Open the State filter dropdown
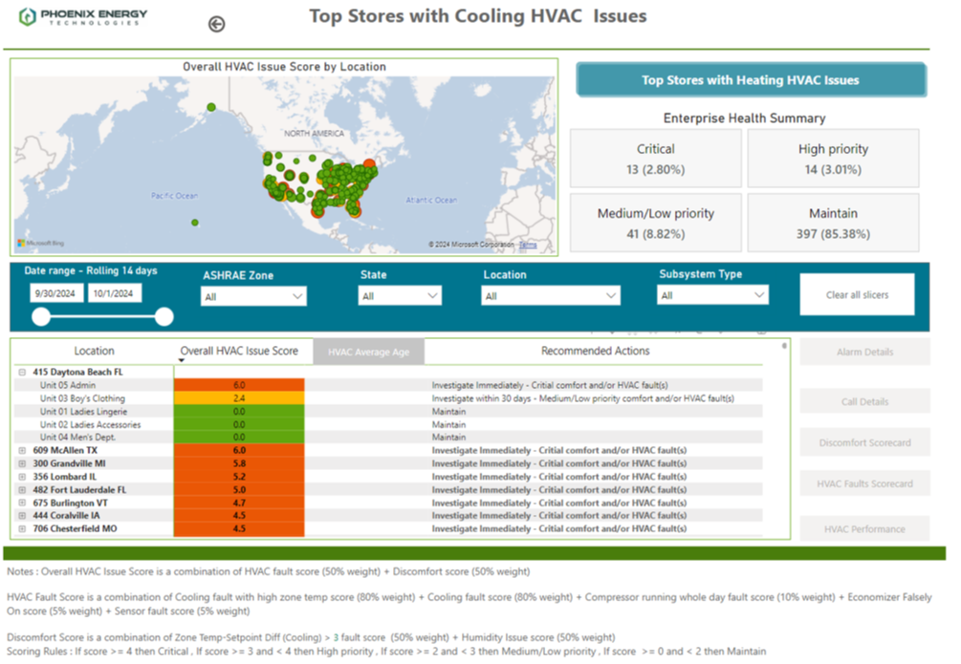961x664 pixels. 400,296
